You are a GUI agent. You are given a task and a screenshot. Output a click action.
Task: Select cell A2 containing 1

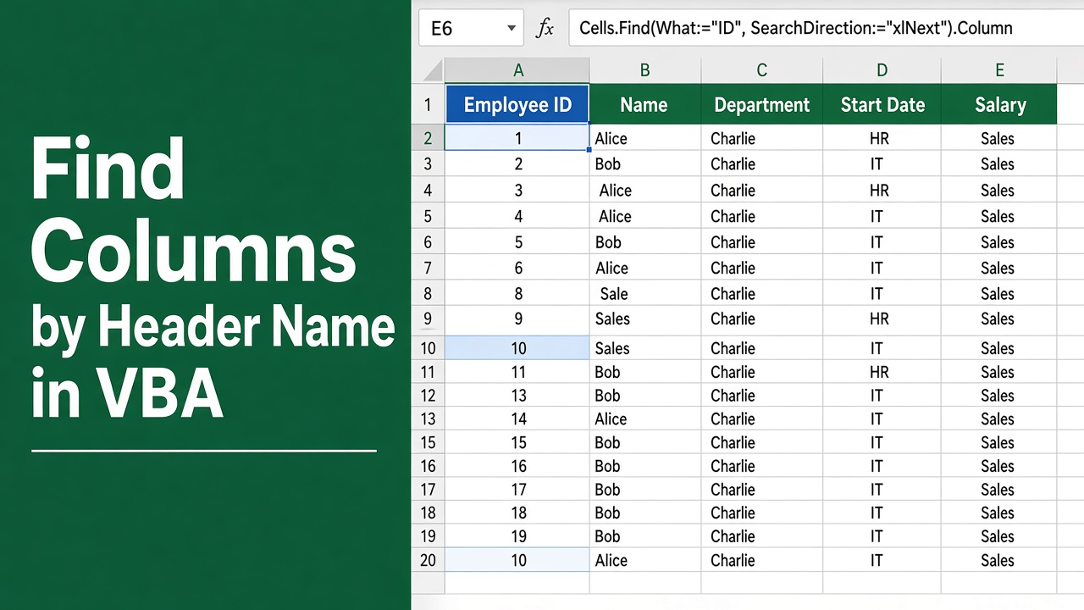(x=517, y=138)
